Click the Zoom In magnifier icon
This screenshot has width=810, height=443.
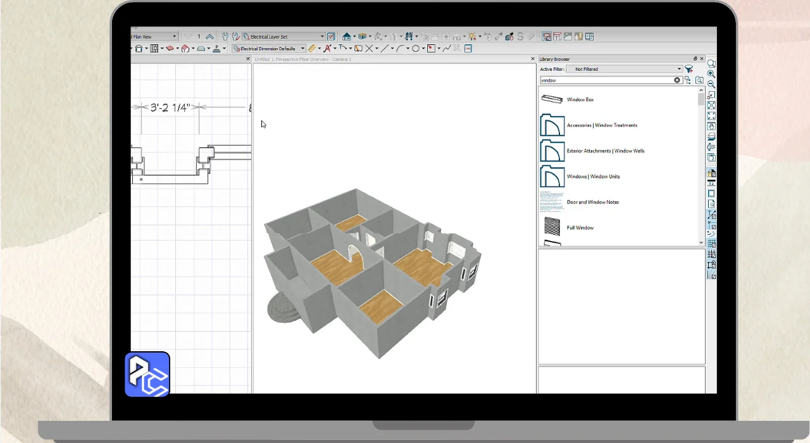711,74
